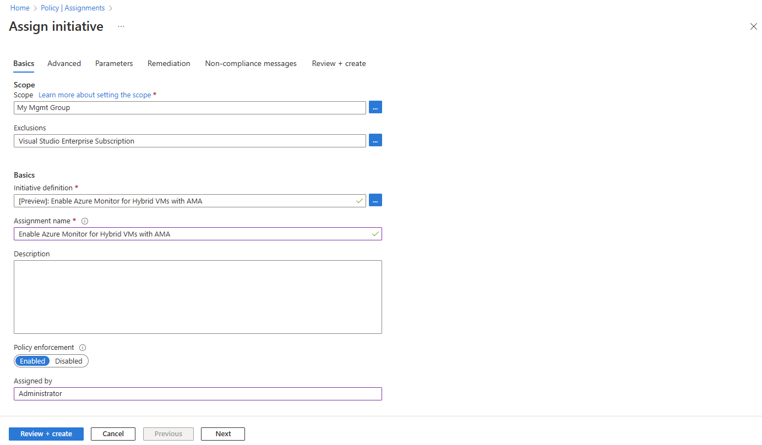This screenshot has height=445, width=762.
Task: Set Policy enforcement to Disabled
Action: tap(69, 361)
